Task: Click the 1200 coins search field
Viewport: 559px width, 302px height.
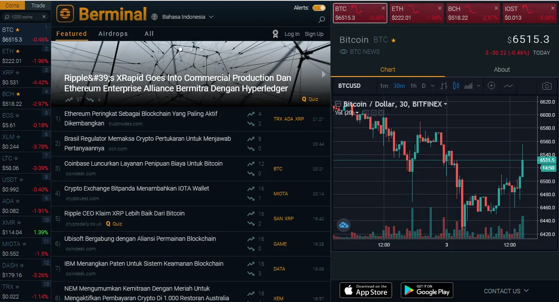Action: [24, 17]
